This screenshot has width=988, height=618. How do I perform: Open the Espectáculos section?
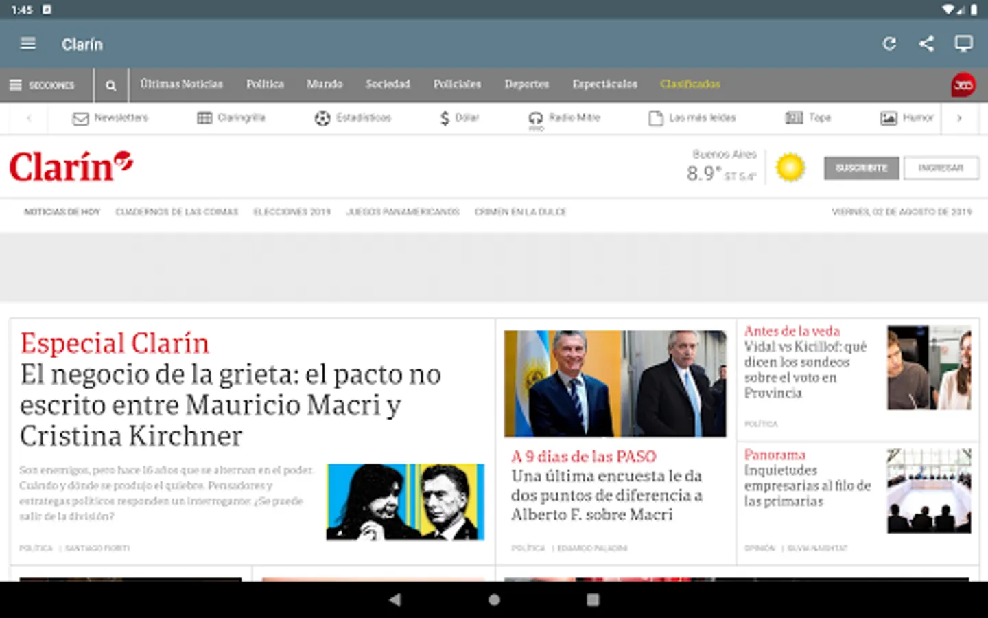point(605,84)
